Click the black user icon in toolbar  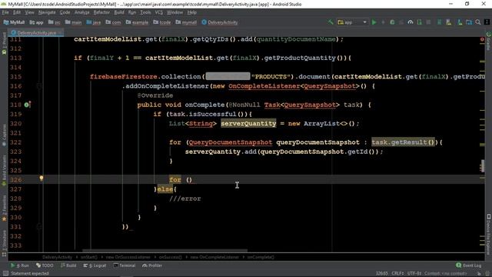[x=487, y=22]
